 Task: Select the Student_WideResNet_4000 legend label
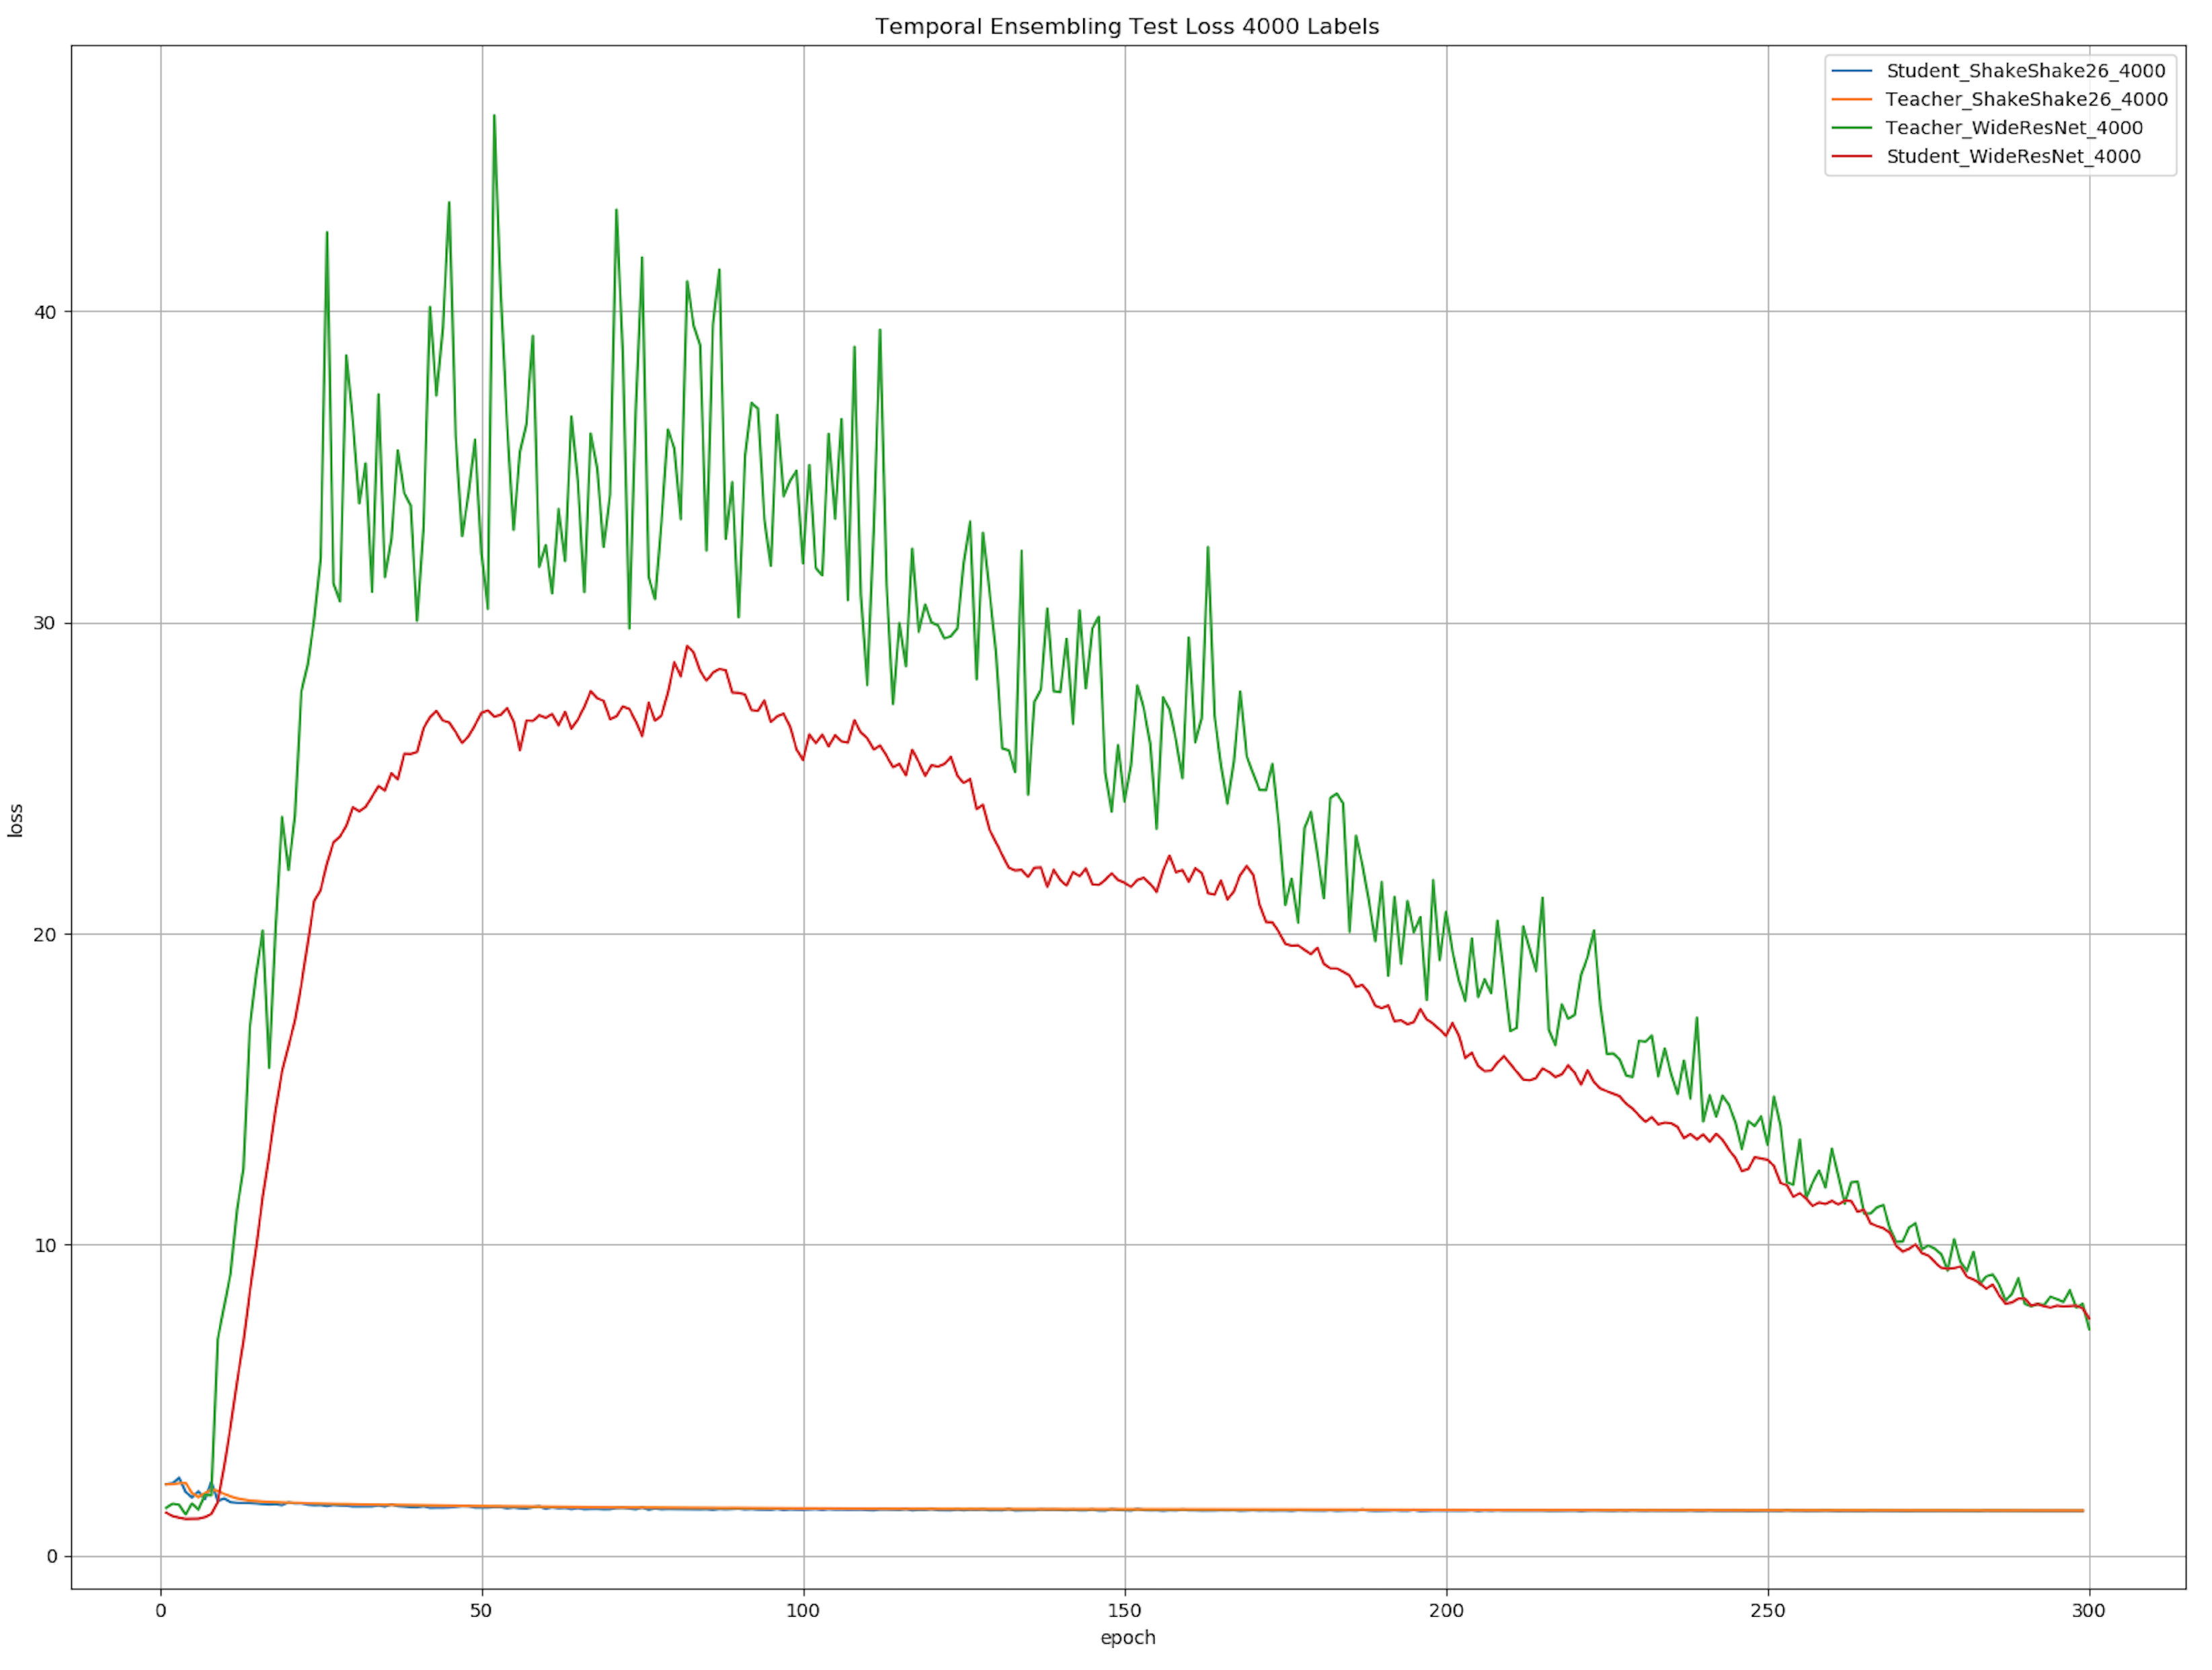click(2013, 156)
